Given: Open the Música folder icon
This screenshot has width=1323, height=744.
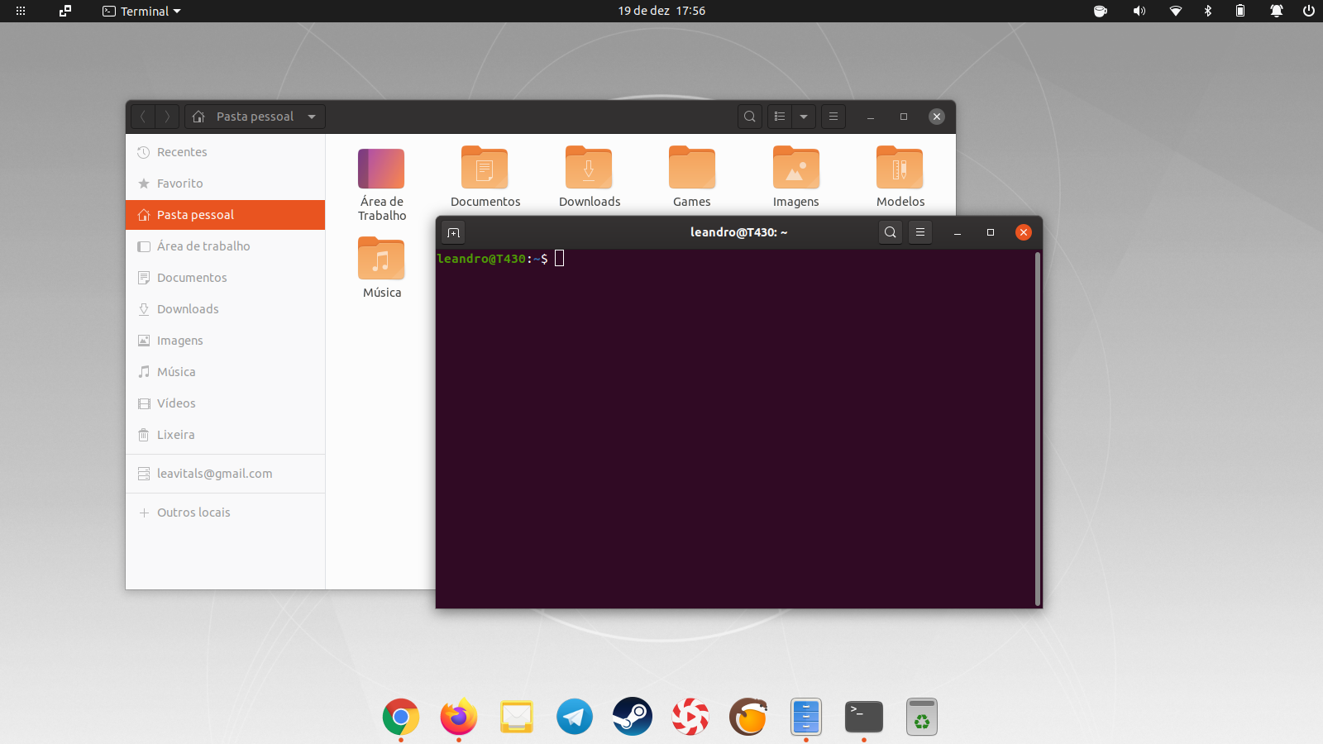Looking at the screenshot, I should (381, 259).
